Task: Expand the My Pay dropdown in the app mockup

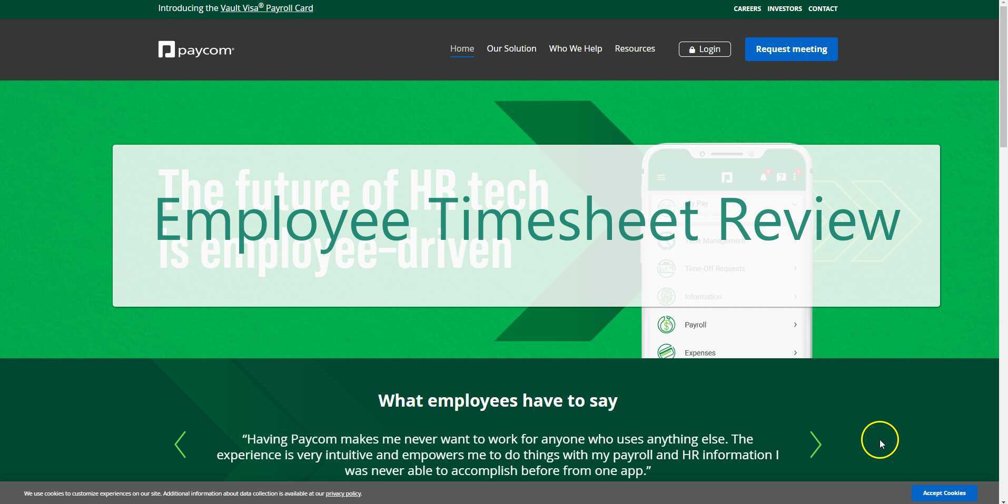Action: point(795,204)
